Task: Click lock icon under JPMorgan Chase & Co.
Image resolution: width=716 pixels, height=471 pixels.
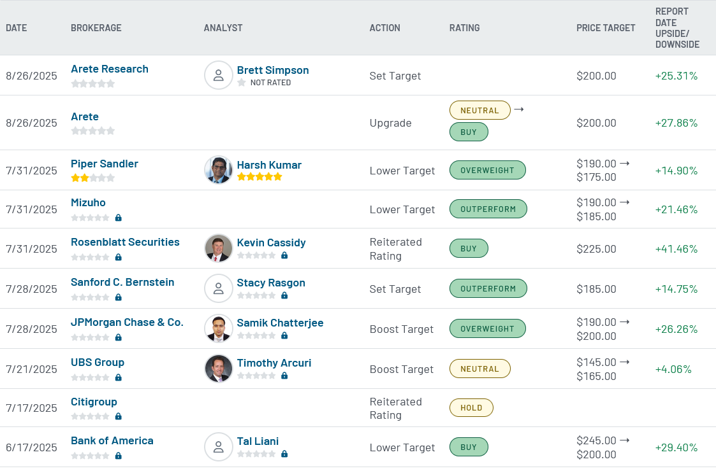Action: pyautogui.click(x=118, y=337)
